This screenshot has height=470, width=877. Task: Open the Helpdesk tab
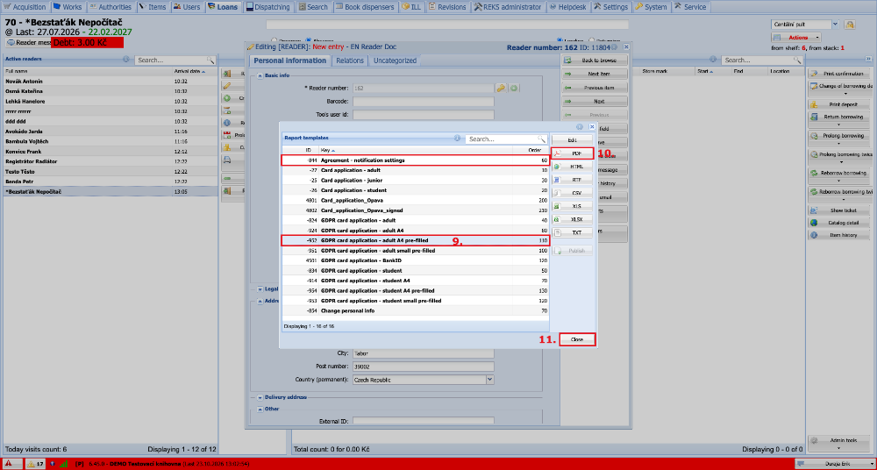click(567, 7)
